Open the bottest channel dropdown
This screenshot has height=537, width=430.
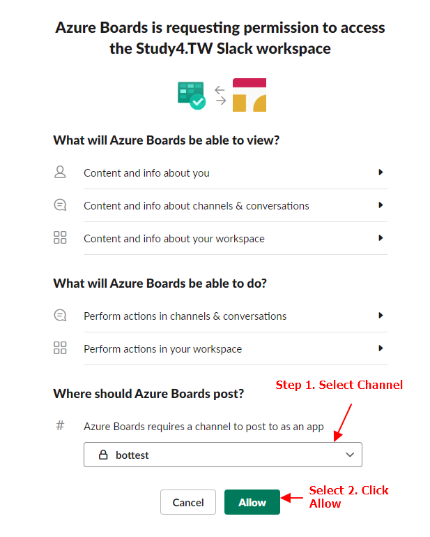pos(223,455)
